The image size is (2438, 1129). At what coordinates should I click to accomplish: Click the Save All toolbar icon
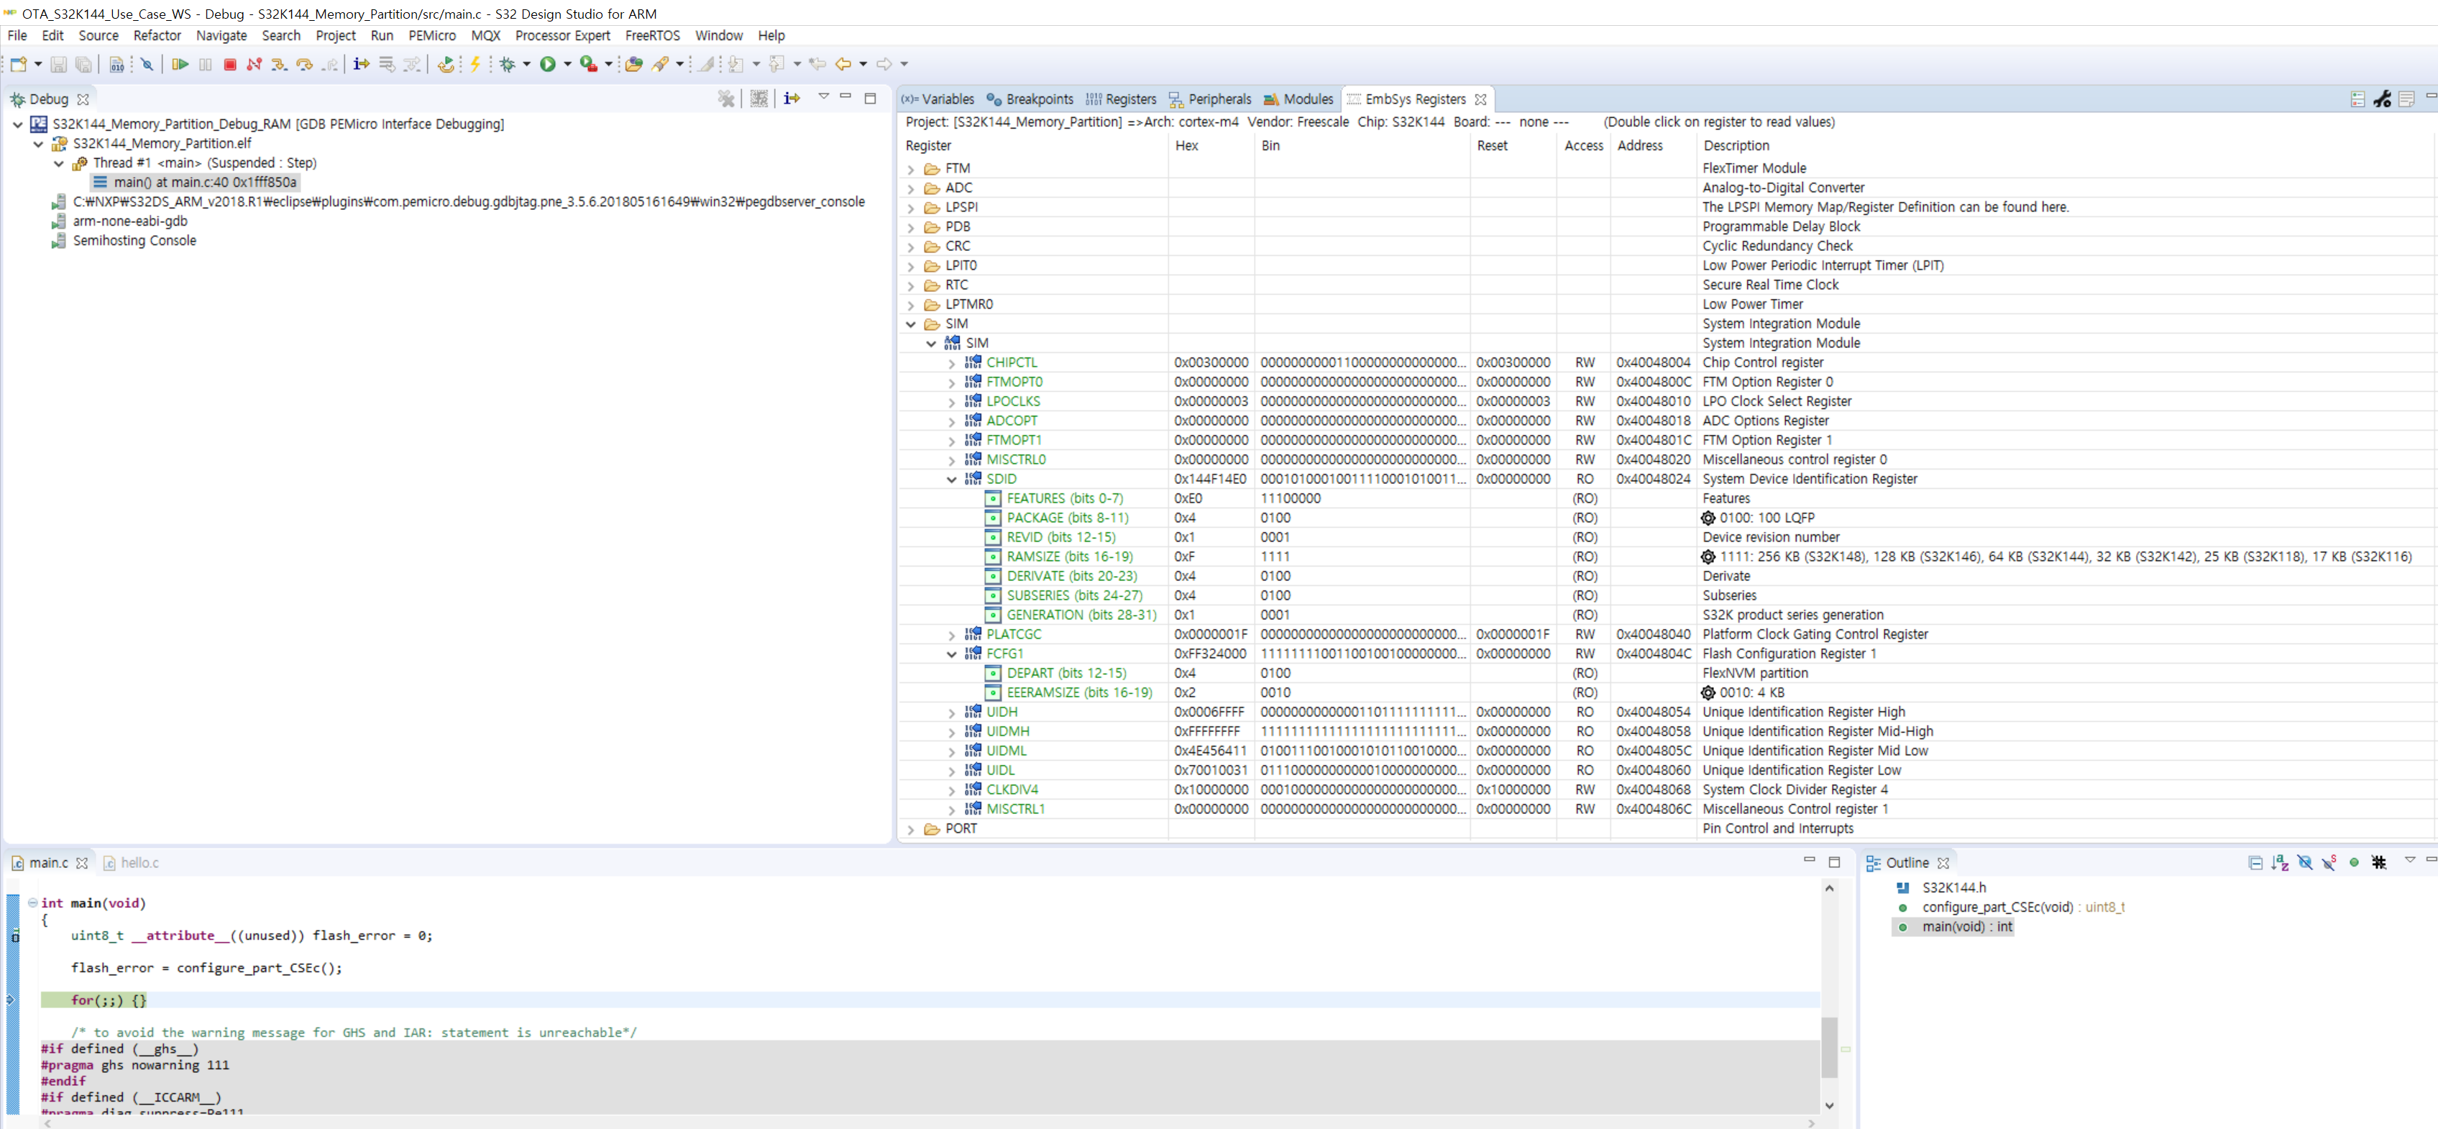[x=84, y=64]
